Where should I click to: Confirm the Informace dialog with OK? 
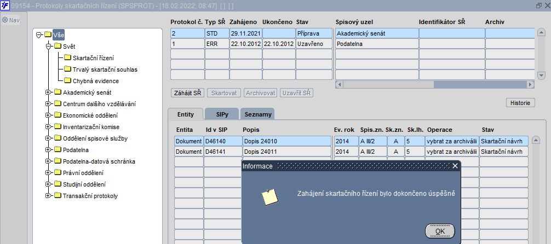pos(440,231)
